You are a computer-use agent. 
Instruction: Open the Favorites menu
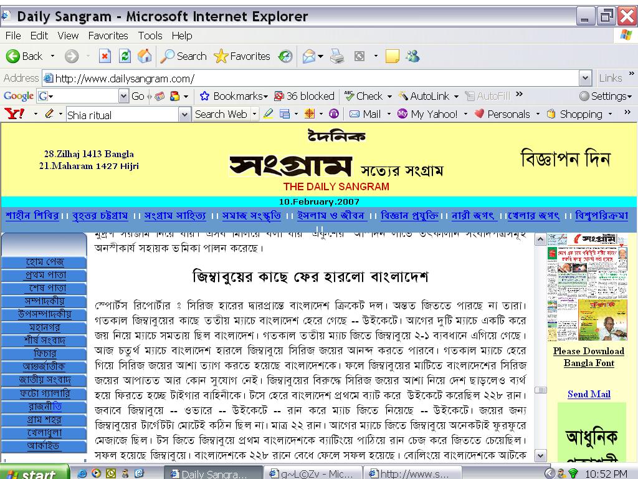tap(108, 36)
